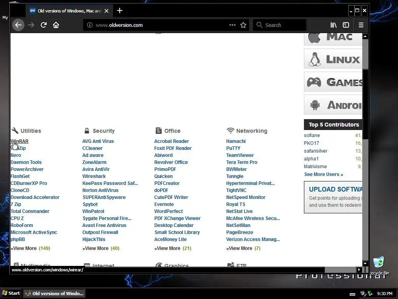Open the Microsoft ActiveSync link
The width and height of the screenshot is (398, 299).
[x=34, y=232]
